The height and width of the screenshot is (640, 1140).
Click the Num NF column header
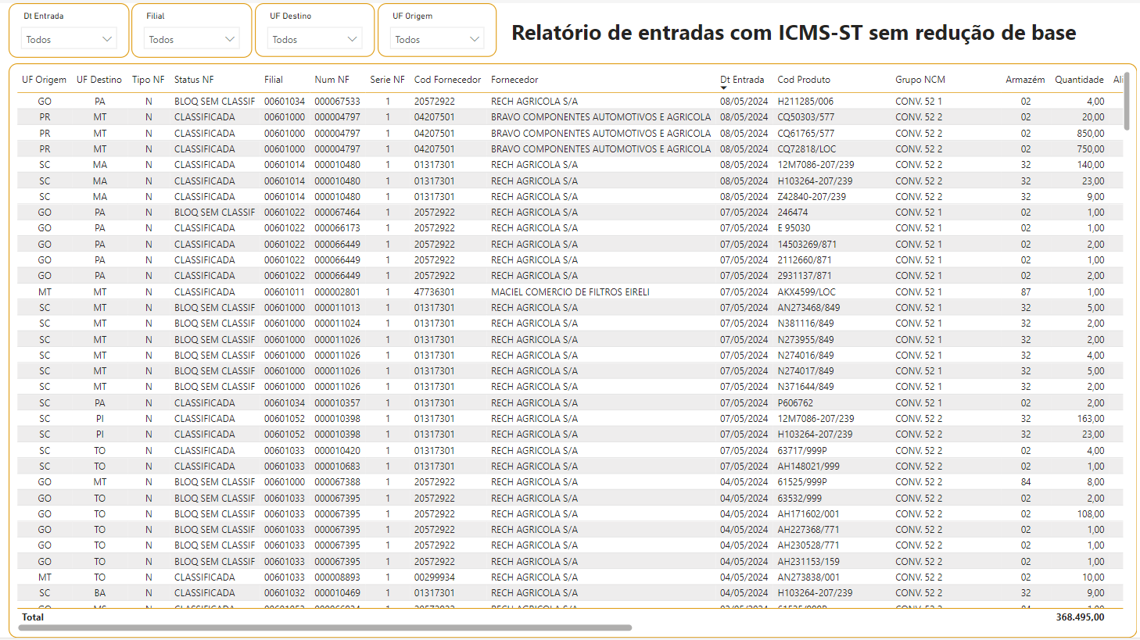[x=332, y=80]
